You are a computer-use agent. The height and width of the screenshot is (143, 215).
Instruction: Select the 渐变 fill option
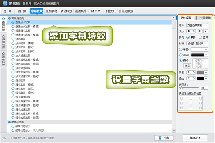coord(181,55)
